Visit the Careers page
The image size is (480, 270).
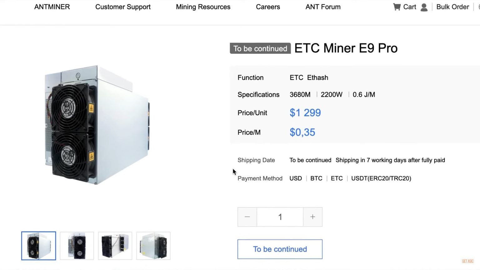268,7
